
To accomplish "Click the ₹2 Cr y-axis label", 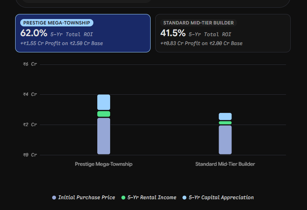I will [30, 125].
